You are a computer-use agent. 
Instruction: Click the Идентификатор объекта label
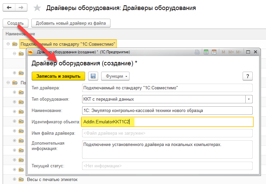pos(56,122)
